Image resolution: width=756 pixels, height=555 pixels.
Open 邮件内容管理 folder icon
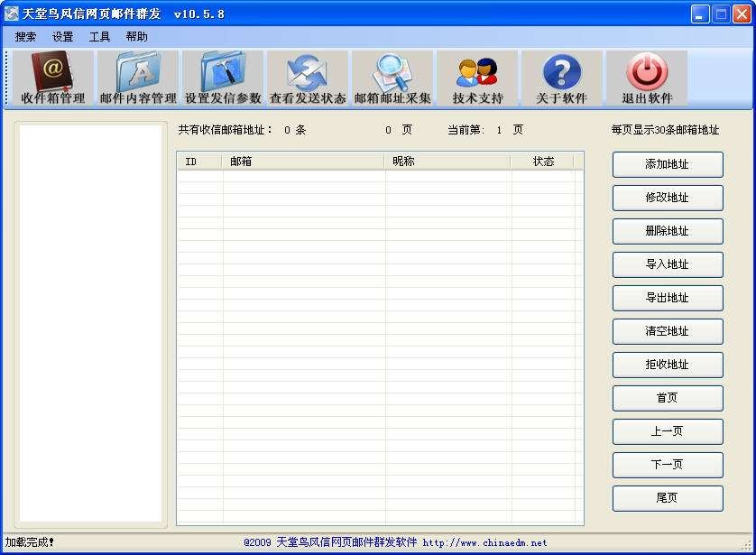tap(138, 79)
